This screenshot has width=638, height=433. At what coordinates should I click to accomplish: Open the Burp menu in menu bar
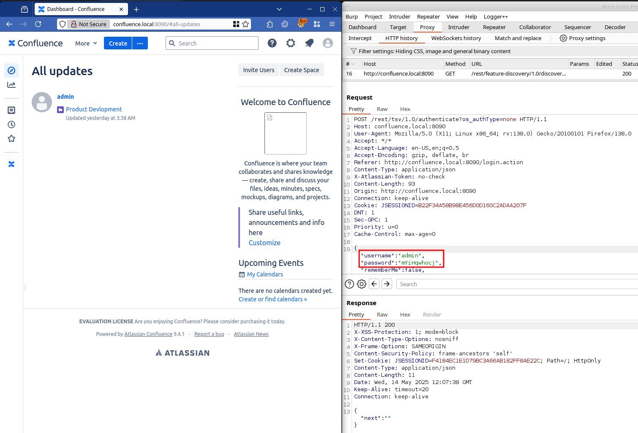[x=352, y=16]
